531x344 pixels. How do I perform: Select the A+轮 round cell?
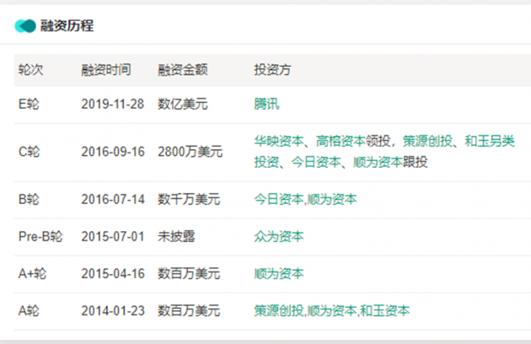point(32,274)
